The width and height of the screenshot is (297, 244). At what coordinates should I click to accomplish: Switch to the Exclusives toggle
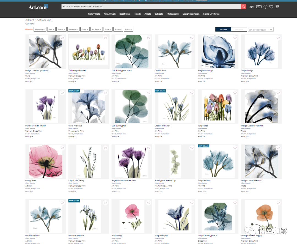coord(239,29)
